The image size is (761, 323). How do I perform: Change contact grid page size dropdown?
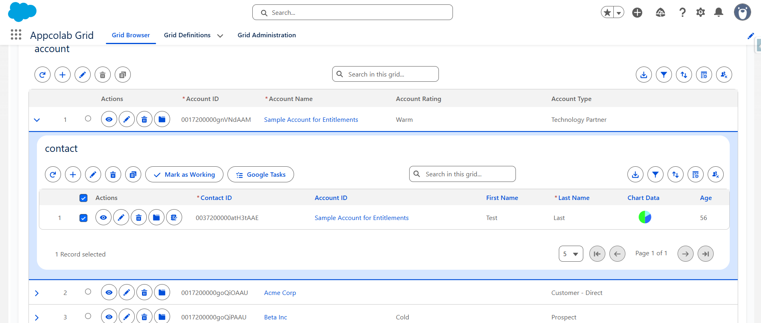pyautogui.click(x=571, y=254)
